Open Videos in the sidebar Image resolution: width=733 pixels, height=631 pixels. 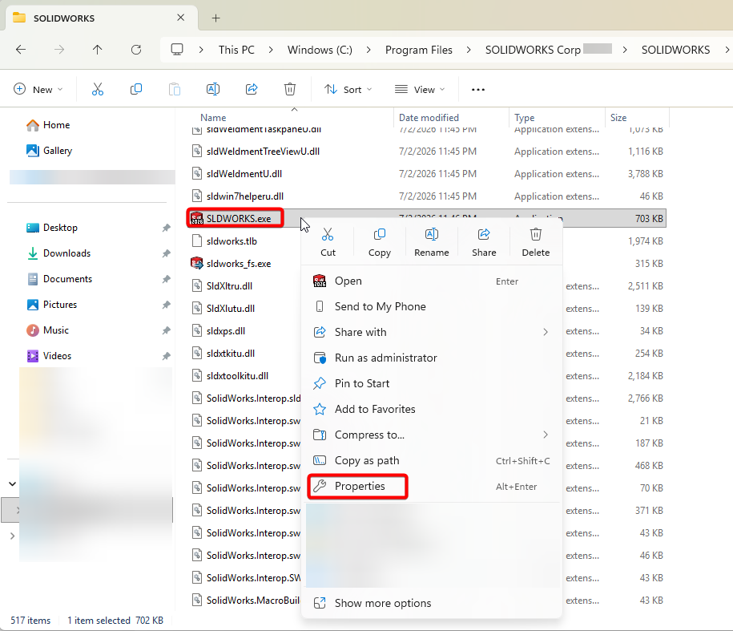pos(49,356)
